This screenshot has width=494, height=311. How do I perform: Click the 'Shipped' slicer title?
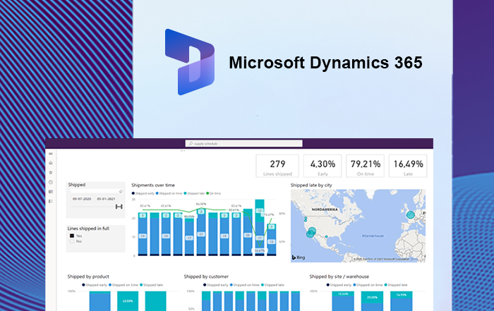[77, 185]
